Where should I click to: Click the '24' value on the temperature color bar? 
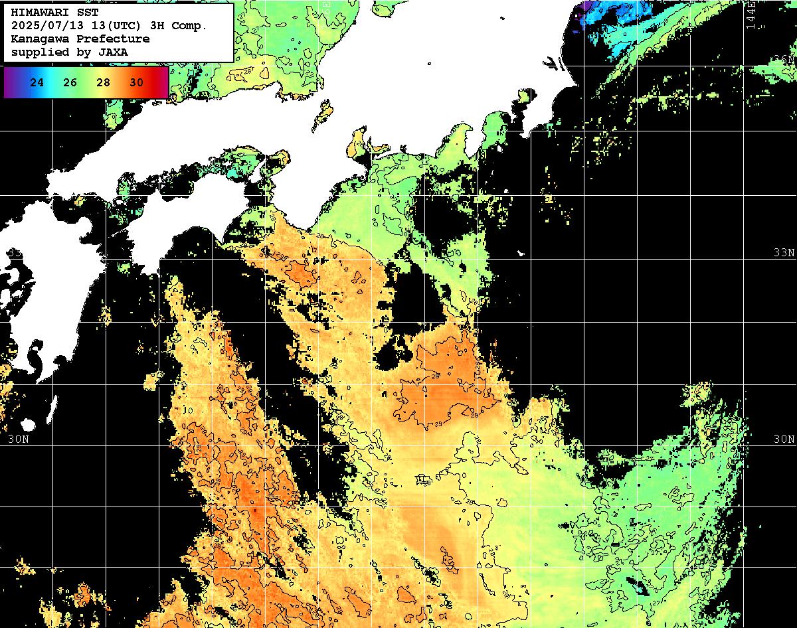[38, 83]
